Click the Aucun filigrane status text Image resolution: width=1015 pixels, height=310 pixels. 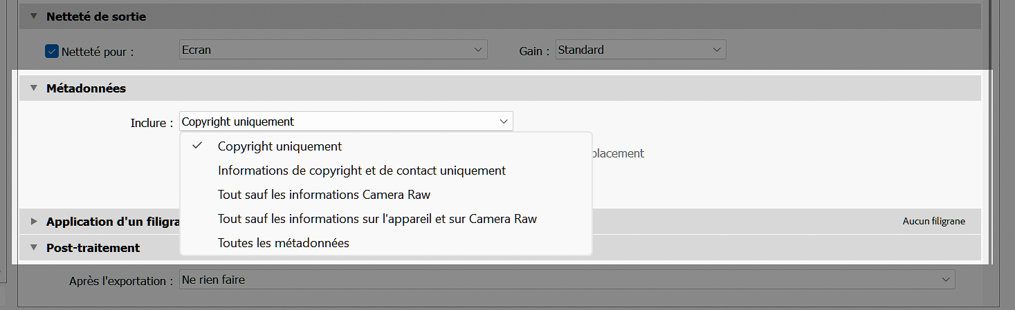point(933,222)
